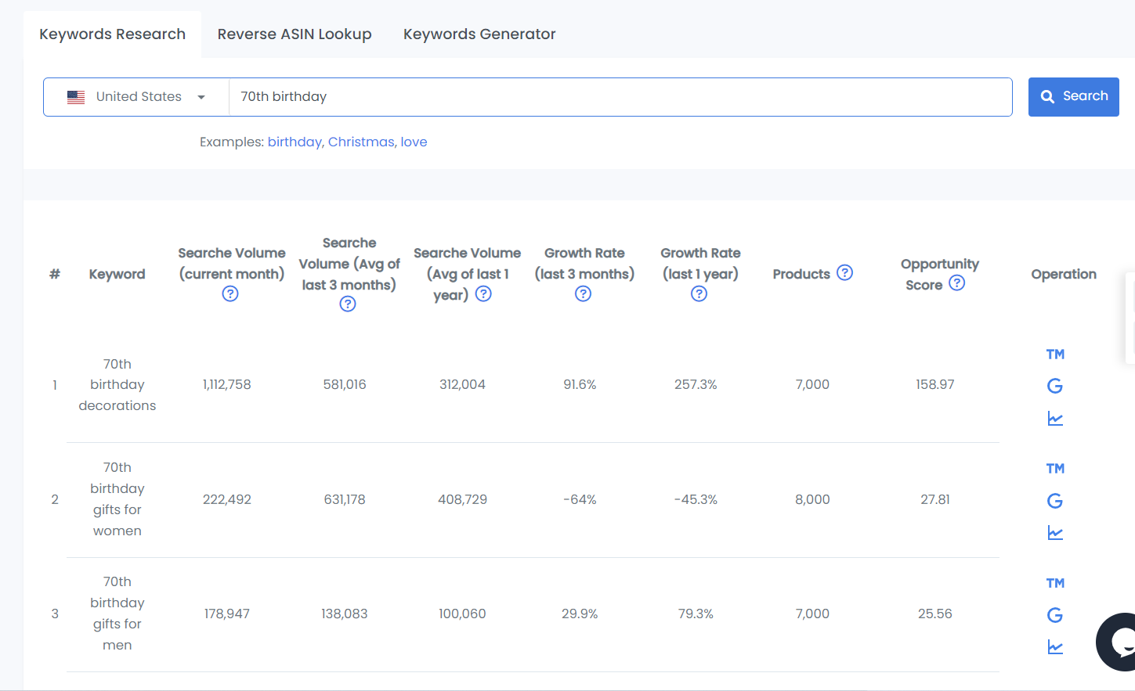Click opportunity score 158.97

tap(935, 384)
